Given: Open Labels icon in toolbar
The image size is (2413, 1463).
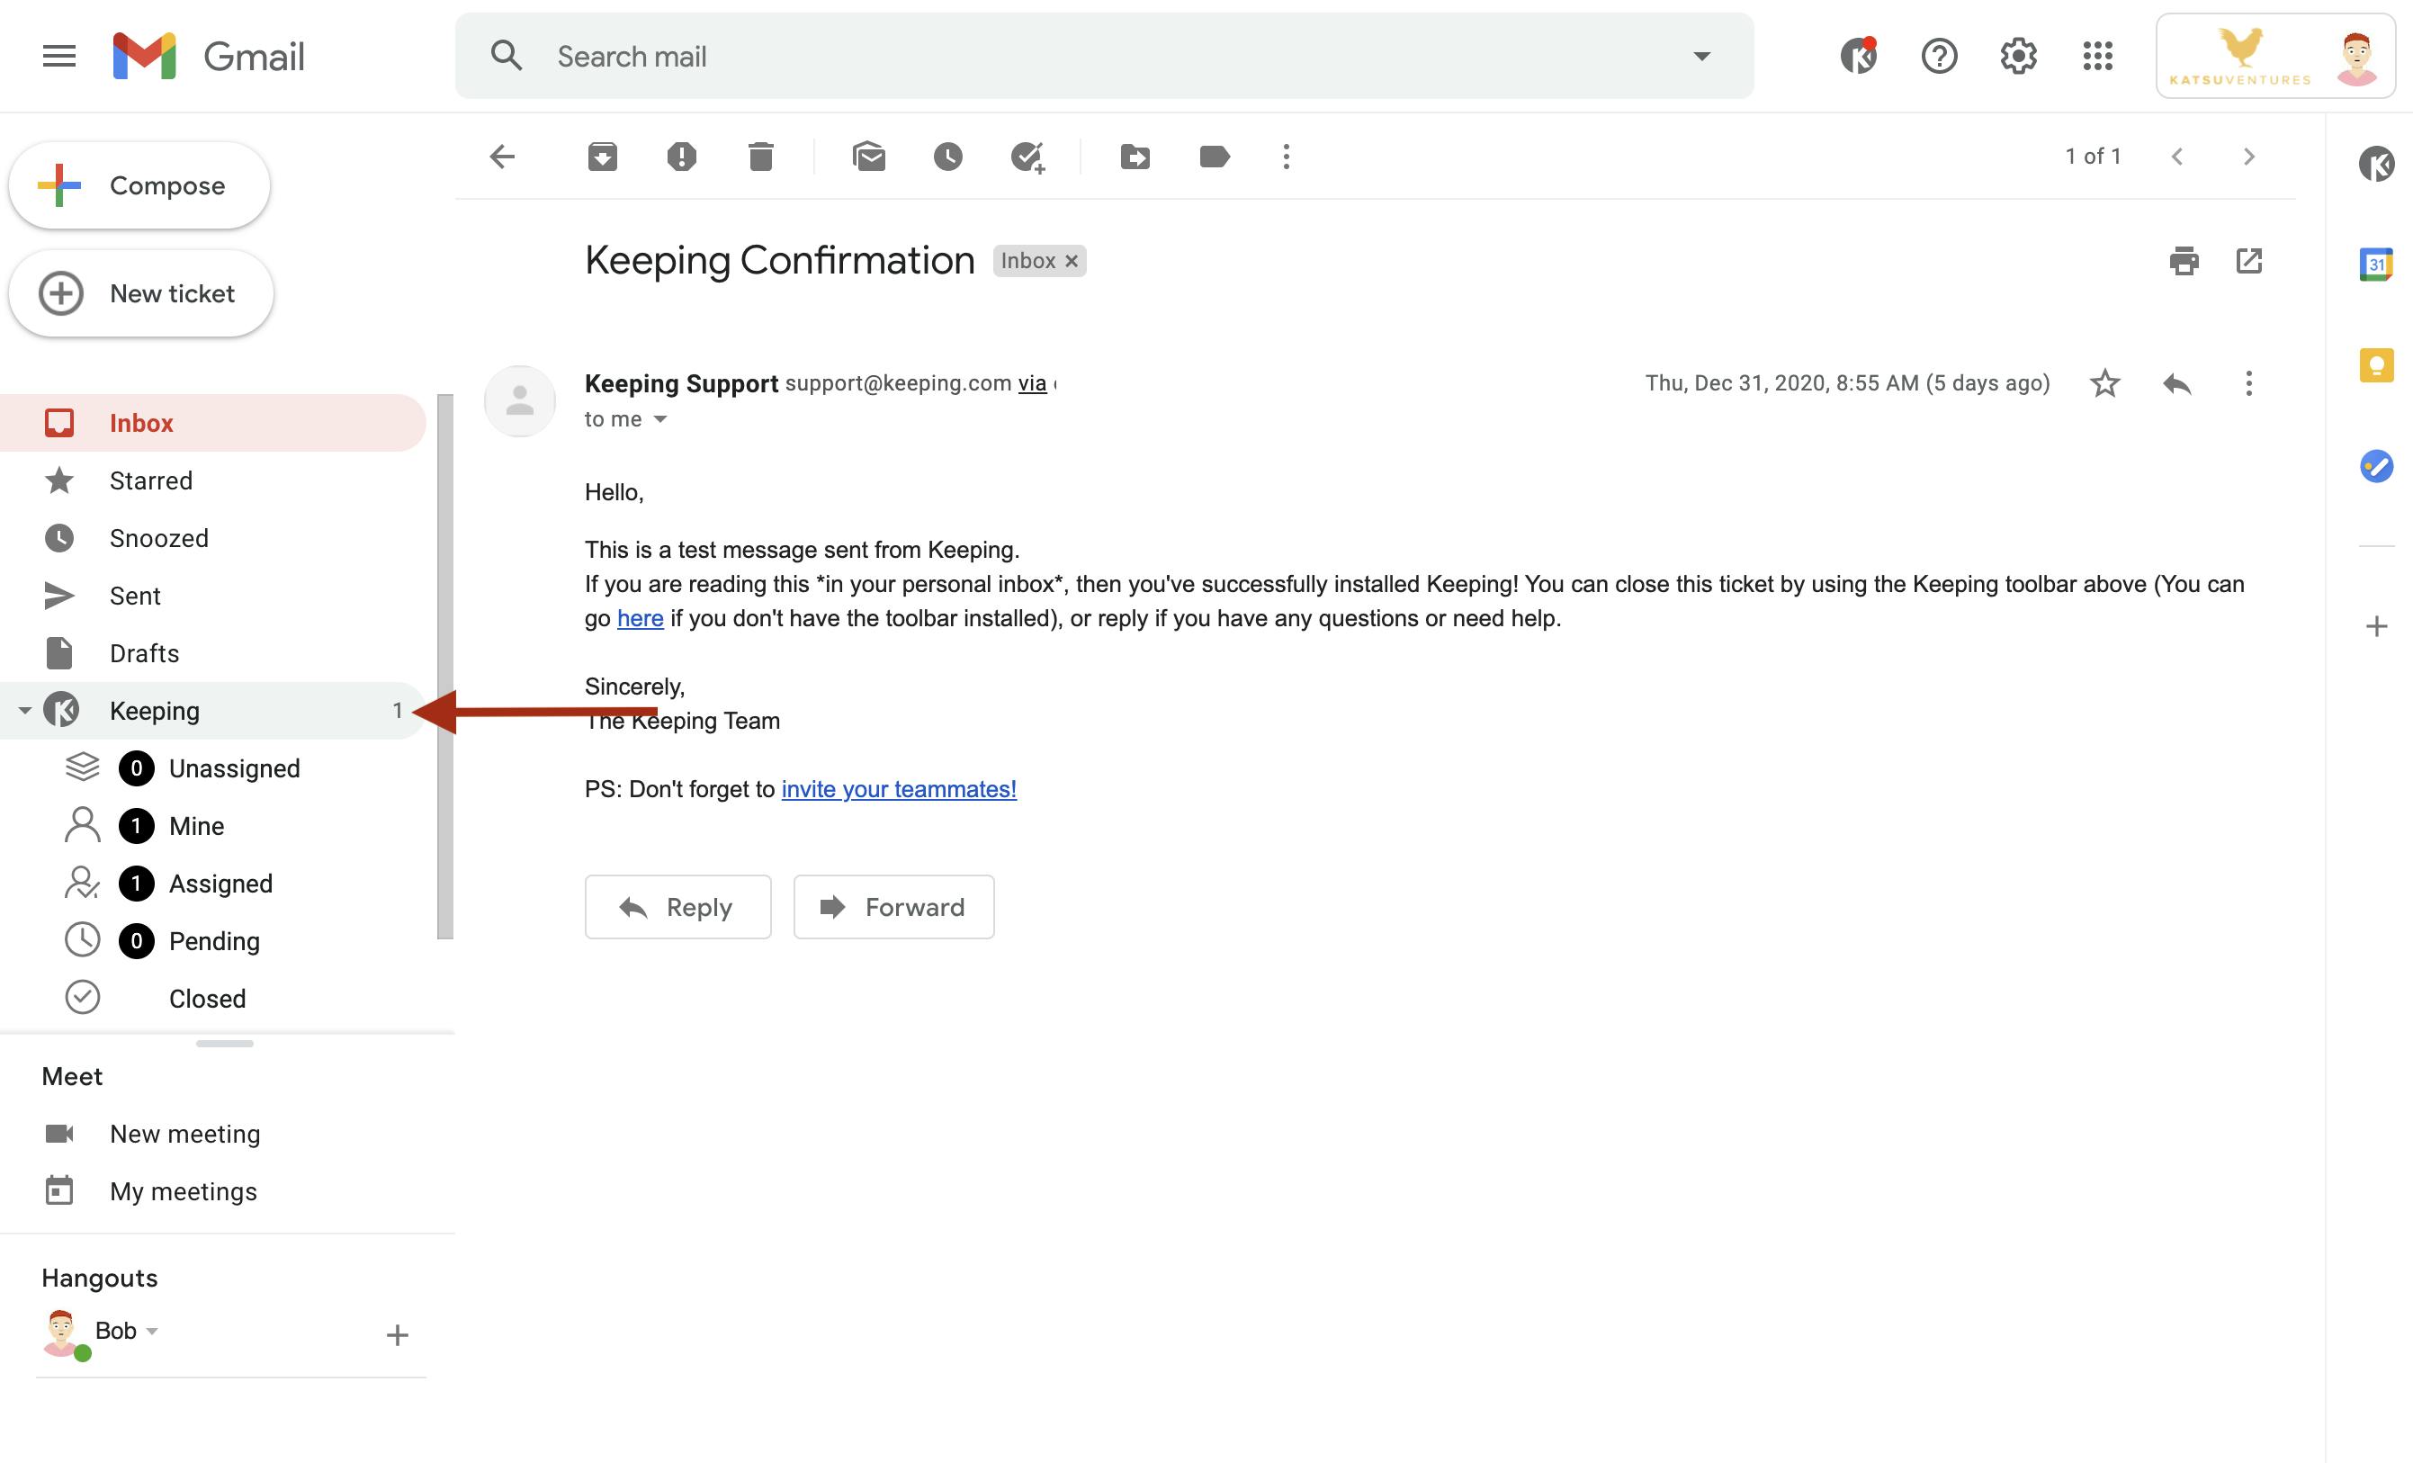Looking at the screenshot, I should (1215, 157).
